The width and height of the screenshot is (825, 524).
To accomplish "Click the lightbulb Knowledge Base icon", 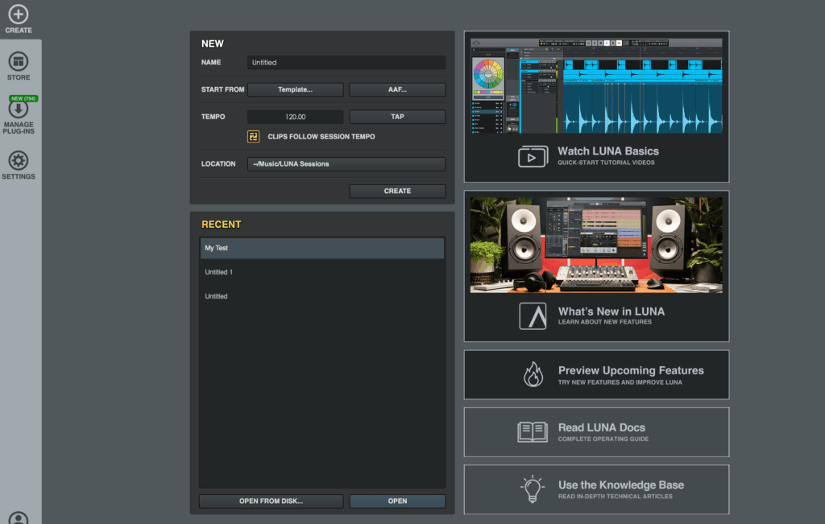I will pos(533,489).
